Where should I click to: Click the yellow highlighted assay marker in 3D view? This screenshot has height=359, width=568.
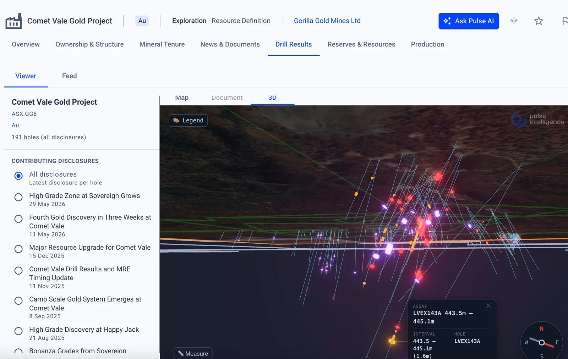[392, 341]
